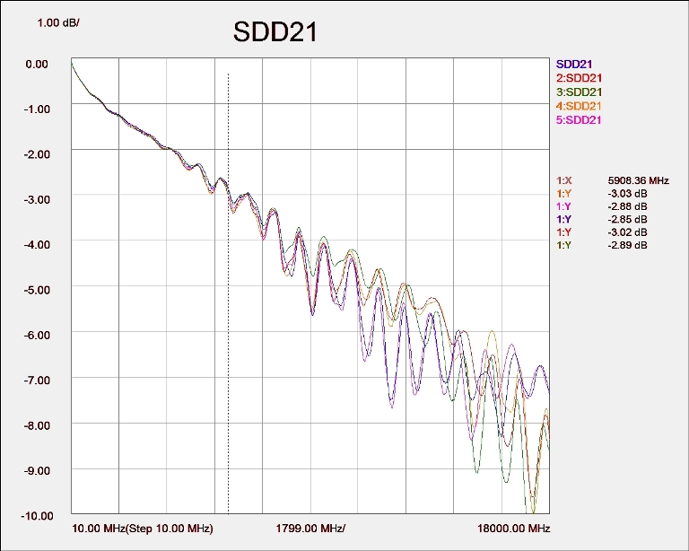Select the blue SDD21 legend entry
Viewport: 689px width, 551px height.
574,64
